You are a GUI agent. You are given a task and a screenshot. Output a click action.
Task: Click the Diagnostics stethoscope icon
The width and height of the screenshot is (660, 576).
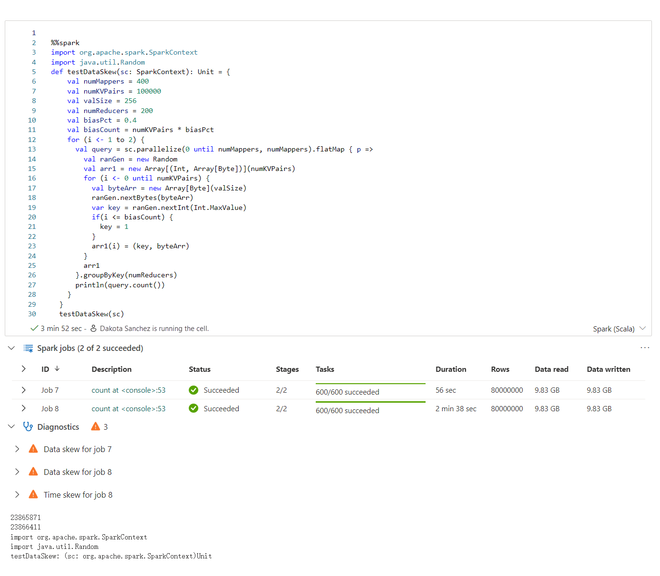pyautogui.click(x=28, y=426)
